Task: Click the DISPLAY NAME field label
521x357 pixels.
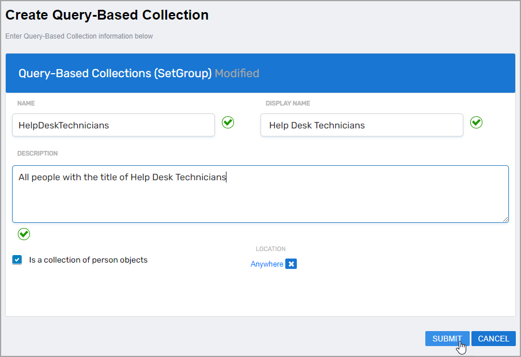Action: (288, 104)
